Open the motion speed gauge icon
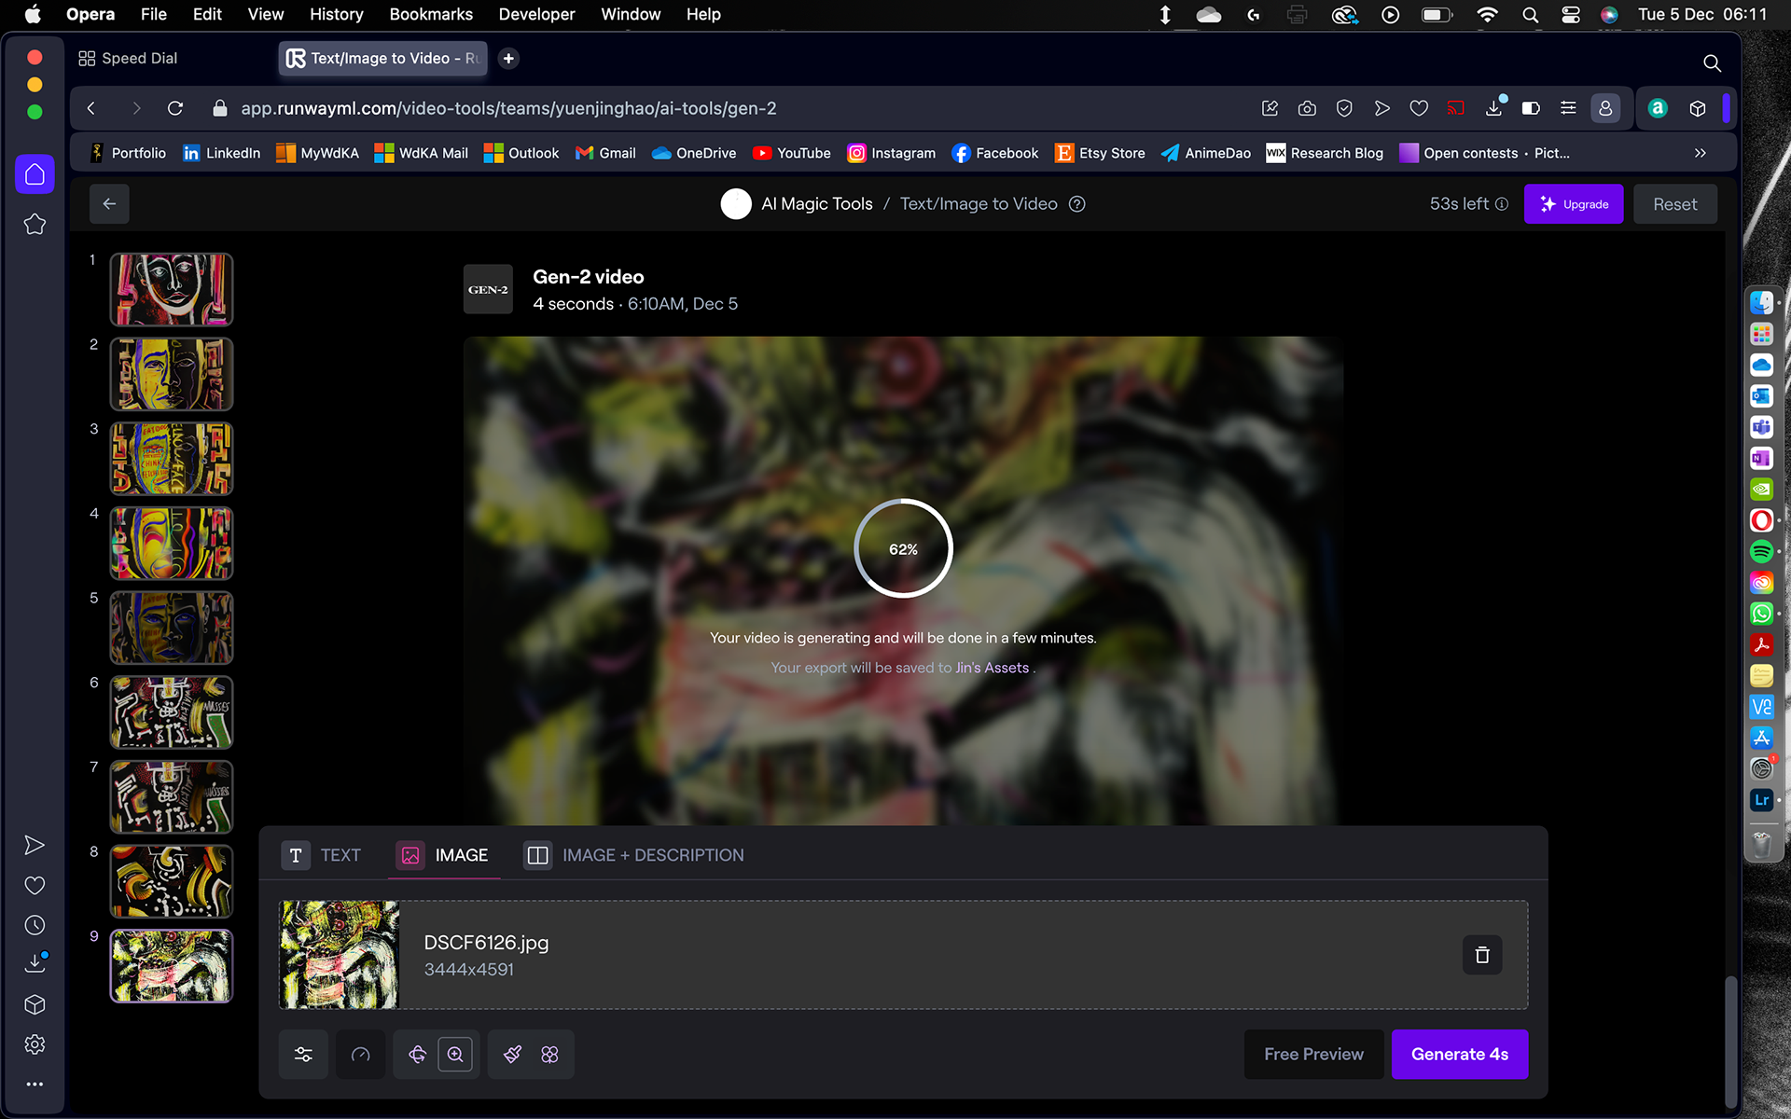Screen dimensions: 1791x1119 pyautogui.click(x=360, y=1055)
